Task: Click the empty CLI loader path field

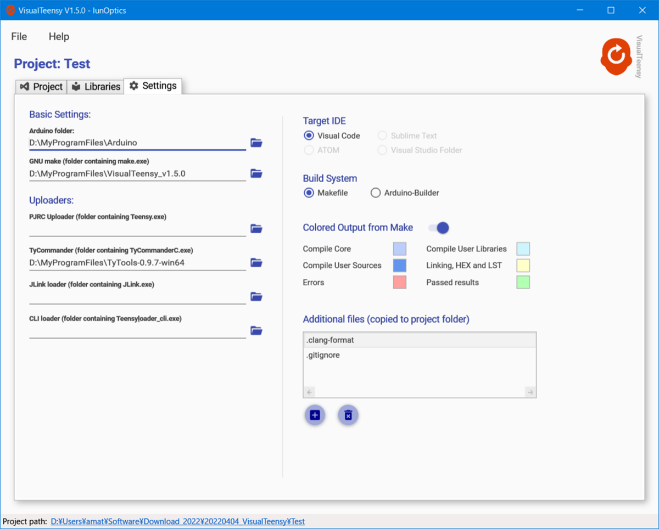Action: (137, 330)
